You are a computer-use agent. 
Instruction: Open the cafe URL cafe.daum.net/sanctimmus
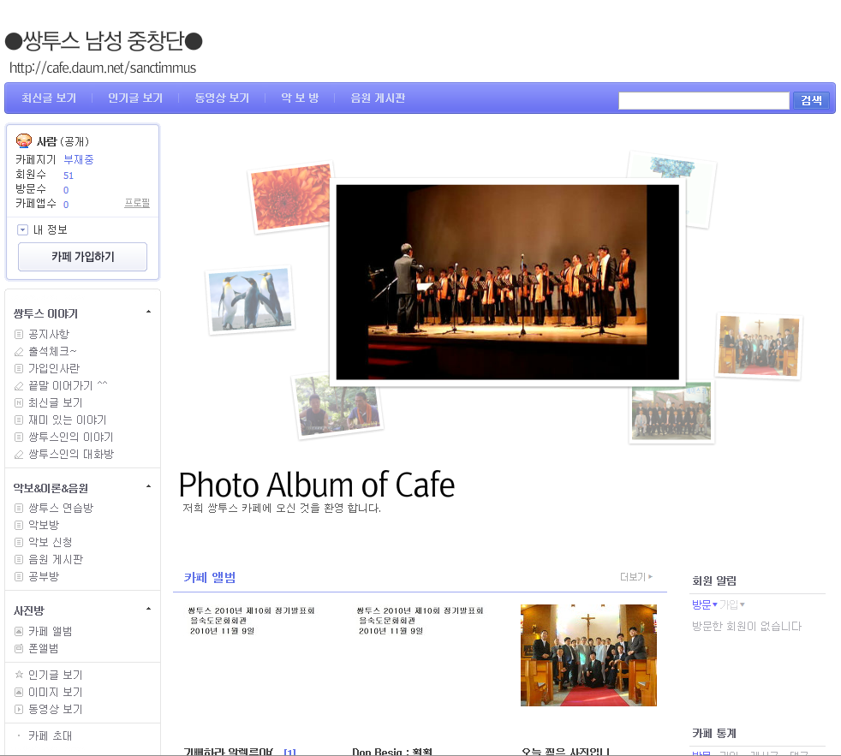[103, 68]
